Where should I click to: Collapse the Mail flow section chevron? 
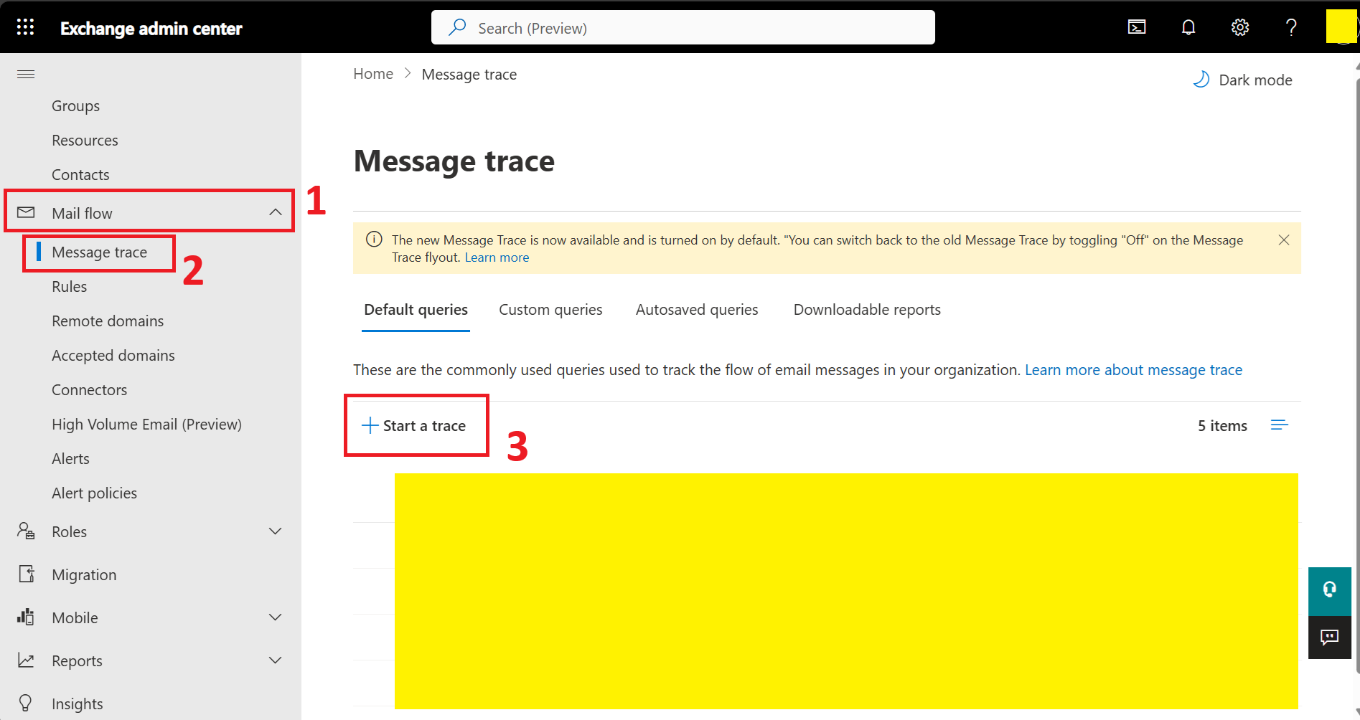click(x=275, y=212)
